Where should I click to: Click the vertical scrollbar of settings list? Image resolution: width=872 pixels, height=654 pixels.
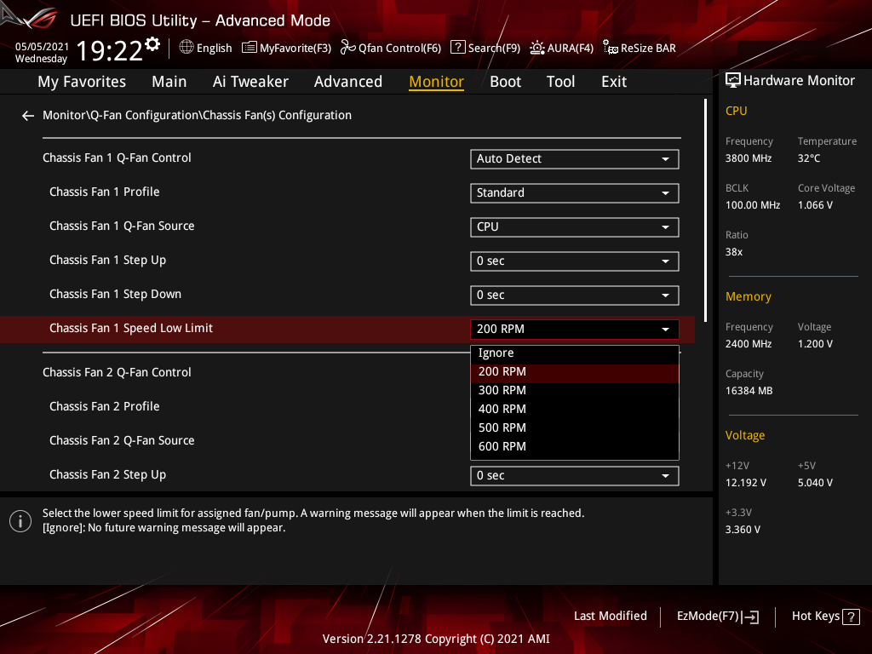tap(705, 210)
